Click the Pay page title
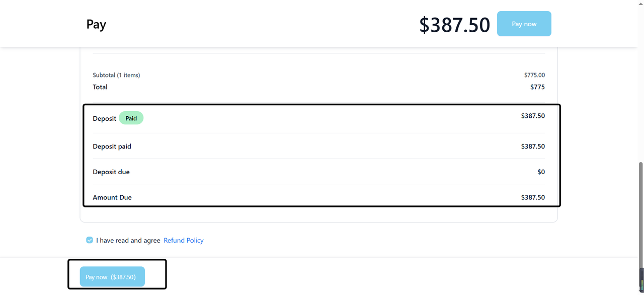Image resolution: width=644 pixels, height=295 pixels. [96, 24]
